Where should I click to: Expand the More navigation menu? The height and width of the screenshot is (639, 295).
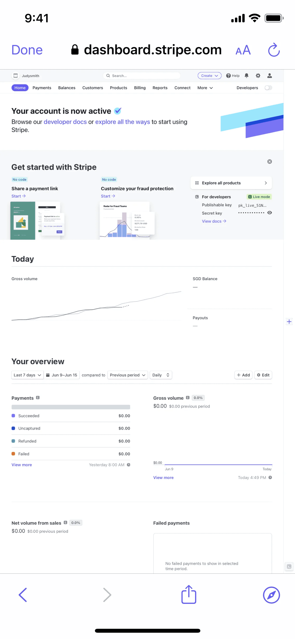[x=205, y=88]
